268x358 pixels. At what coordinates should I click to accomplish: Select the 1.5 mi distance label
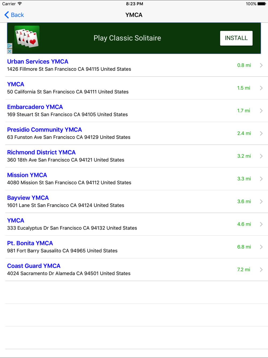point(244,88)
